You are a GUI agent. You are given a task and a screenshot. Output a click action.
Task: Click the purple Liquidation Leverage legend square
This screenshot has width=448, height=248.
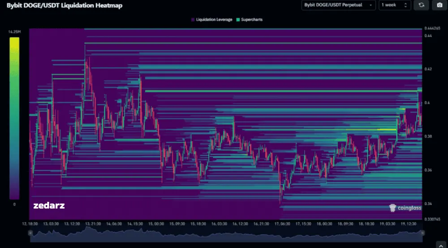[x=193, y=20]
